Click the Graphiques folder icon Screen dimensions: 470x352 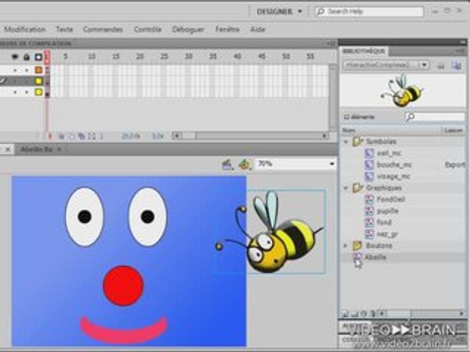357,188
